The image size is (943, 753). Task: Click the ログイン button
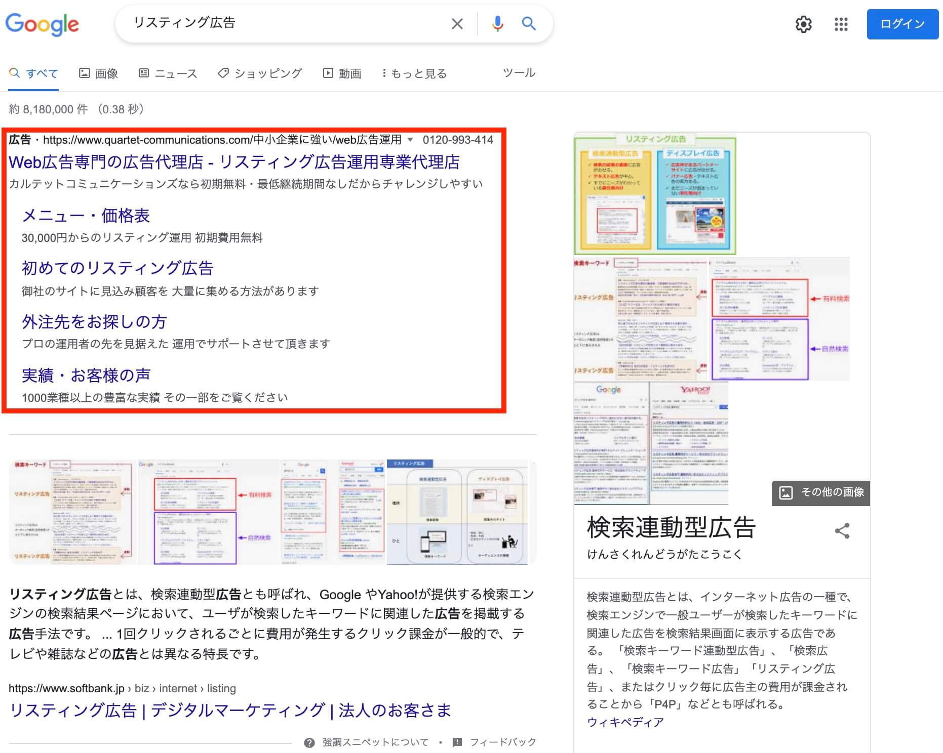pyautogui.click(x=902, y=24)
